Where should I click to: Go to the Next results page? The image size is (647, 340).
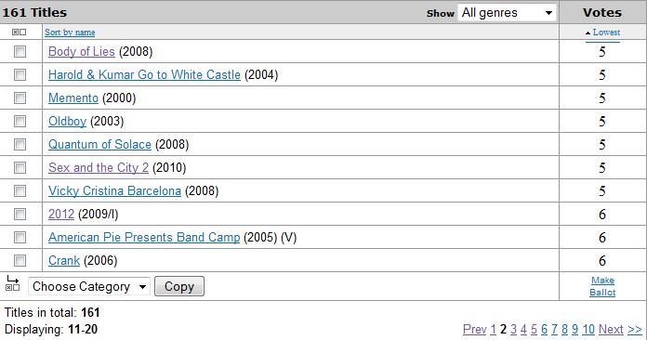point(611,329)
